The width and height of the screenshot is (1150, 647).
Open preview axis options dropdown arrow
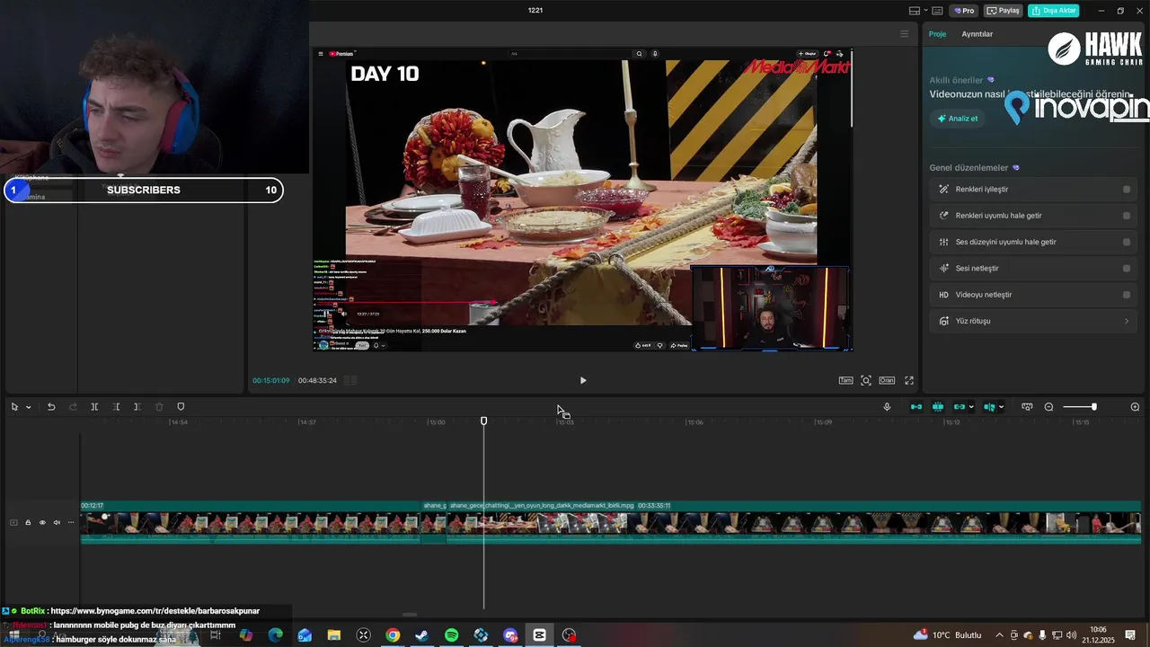coord(1001,407)
